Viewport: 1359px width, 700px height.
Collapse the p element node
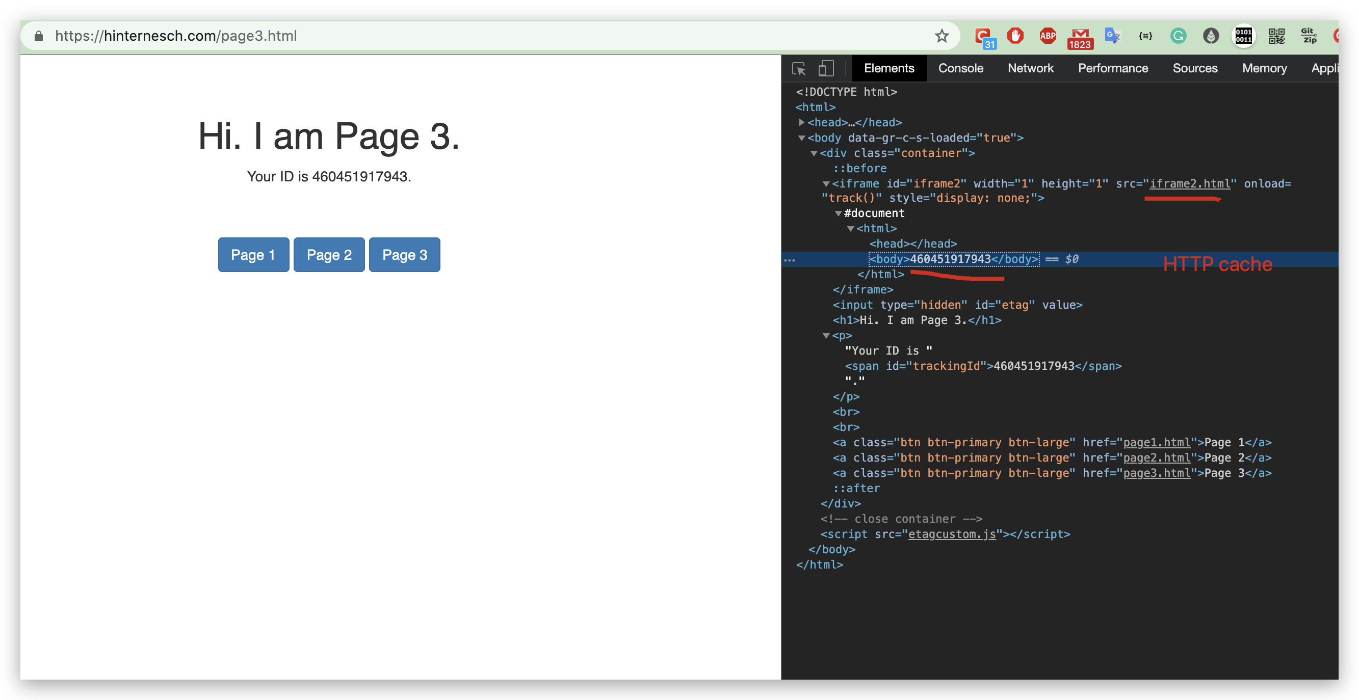(x=826, y=336)
